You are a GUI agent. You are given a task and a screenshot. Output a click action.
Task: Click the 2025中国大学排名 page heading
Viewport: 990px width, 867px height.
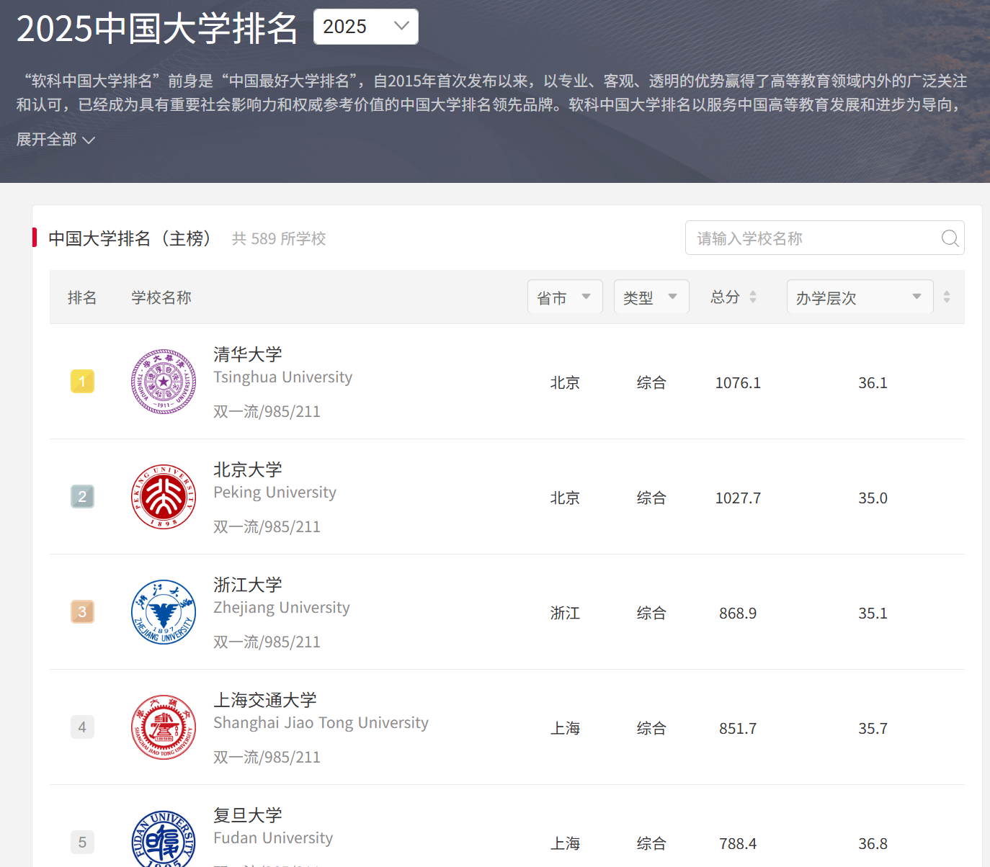[x=157, y=29]
